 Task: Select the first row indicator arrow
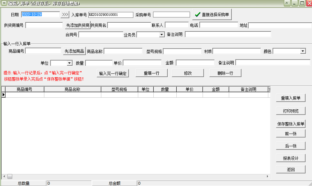point(4,95)
